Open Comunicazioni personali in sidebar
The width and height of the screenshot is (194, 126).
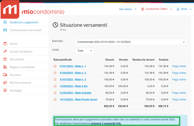coord(26,30)
